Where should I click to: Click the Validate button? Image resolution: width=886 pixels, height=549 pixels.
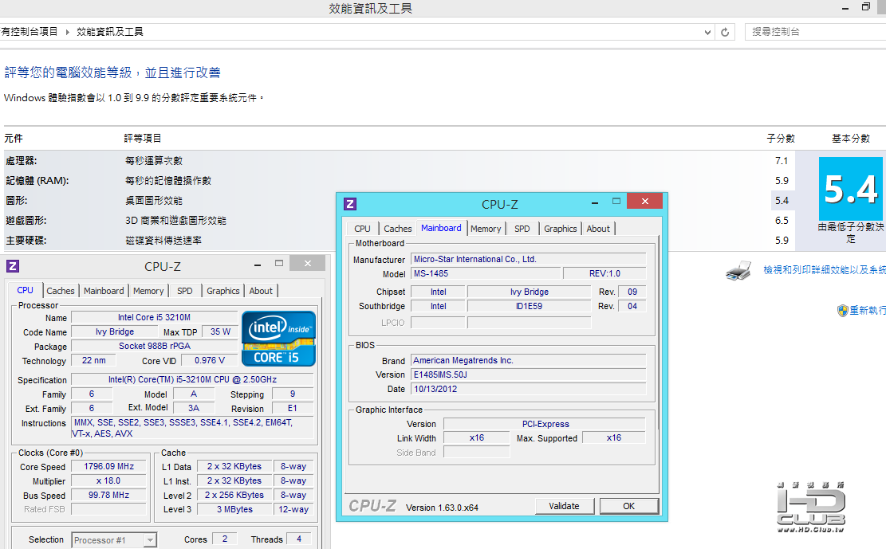coord(564,506)
